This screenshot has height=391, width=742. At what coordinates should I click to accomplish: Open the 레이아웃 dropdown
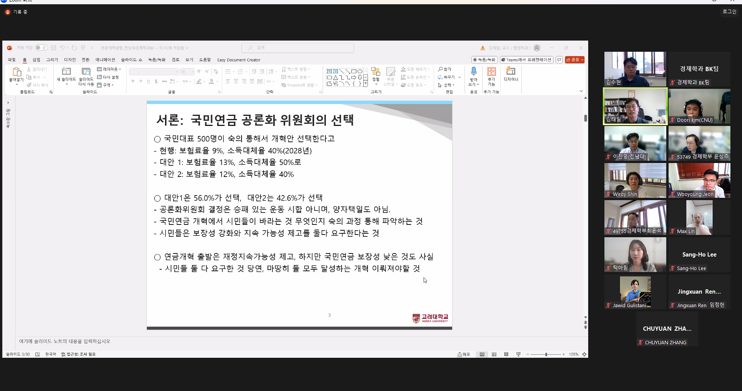click(109, 69)
